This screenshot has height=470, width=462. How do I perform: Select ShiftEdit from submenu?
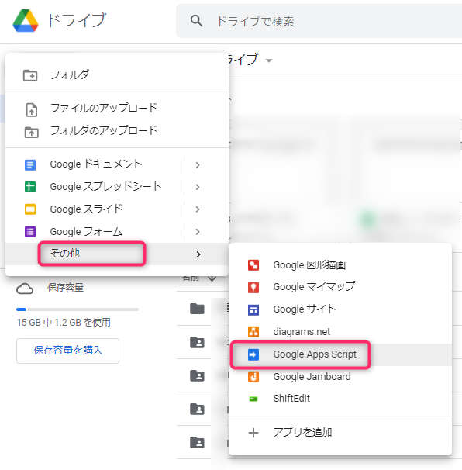point(340,399)
